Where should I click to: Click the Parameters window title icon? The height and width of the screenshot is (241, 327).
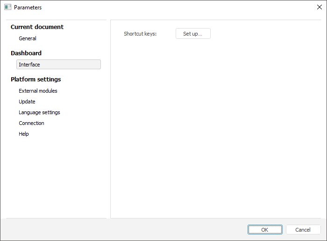(7, 7)
